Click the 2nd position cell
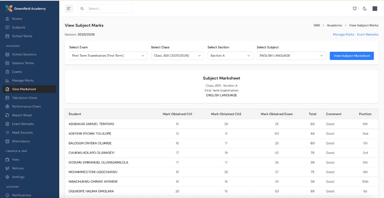 coord(365,133)
